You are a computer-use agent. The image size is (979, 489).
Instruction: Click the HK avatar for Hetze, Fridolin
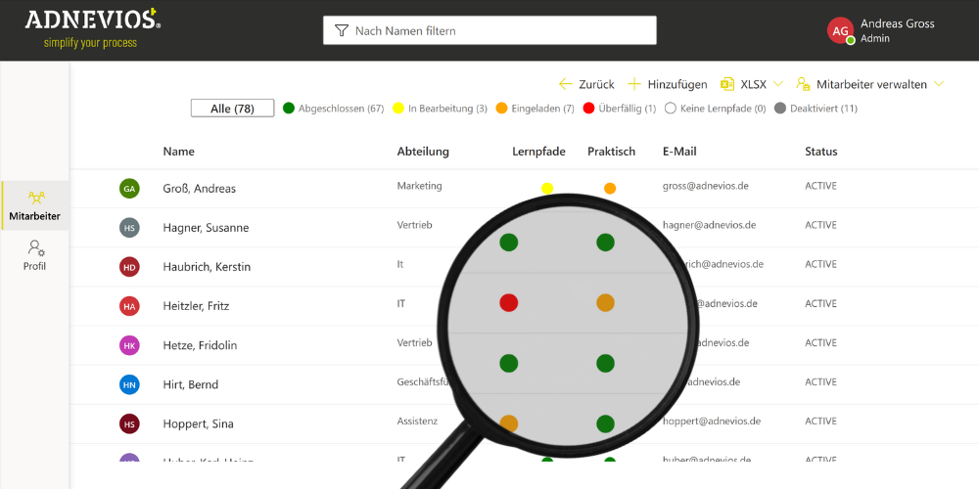click(129, 345)
